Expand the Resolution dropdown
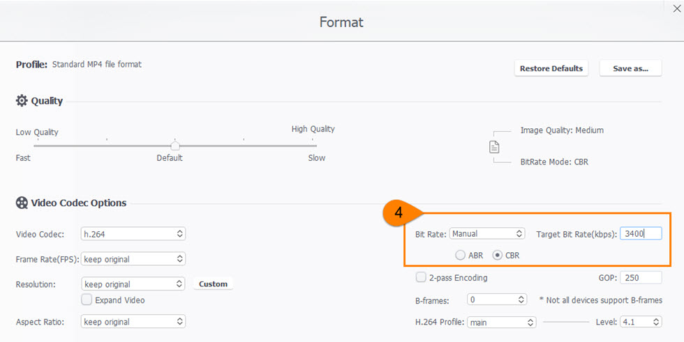 [x=133, y=284]
